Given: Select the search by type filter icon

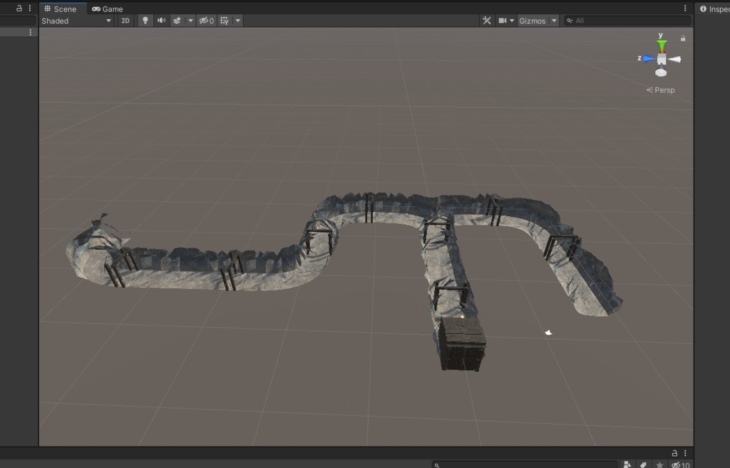Looking at the screenshot, I should (x=627, y=464).
